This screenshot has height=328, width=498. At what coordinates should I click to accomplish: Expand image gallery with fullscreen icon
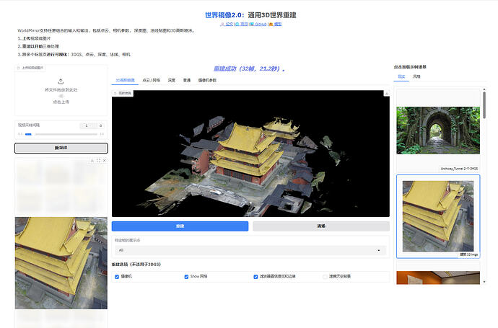click(98, 161)
